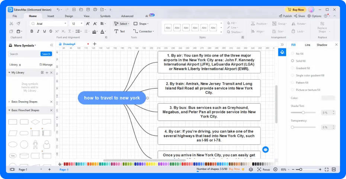Select the Text tool
The width and height of the screenshot is (346, 179).
(119, 31)
